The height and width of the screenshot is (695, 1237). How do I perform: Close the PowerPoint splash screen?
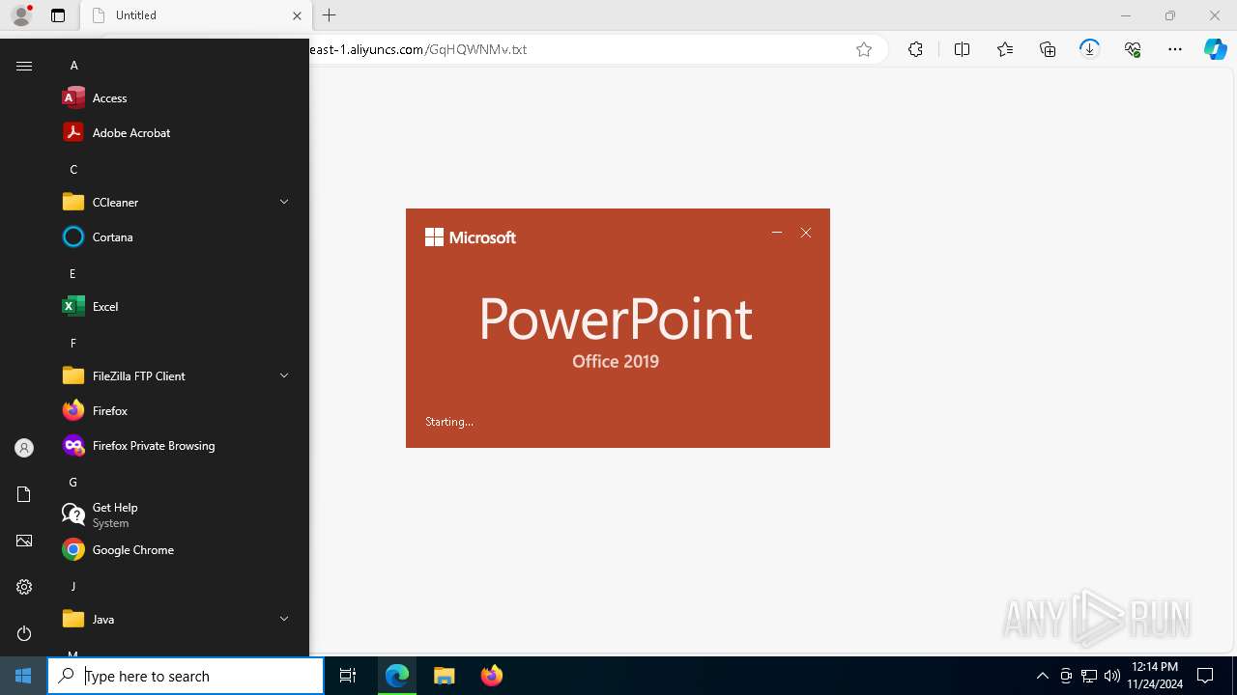pos(806,233)
